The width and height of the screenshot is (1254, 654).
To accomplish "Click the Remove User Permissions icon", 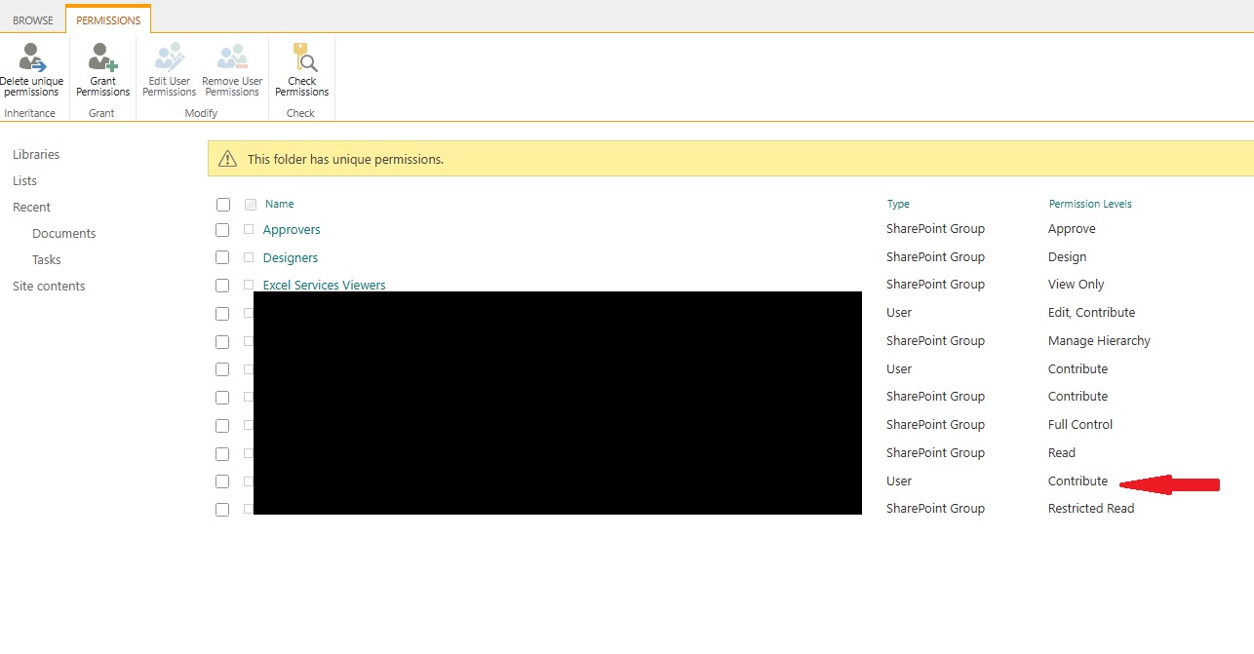I will click(232, 58).
